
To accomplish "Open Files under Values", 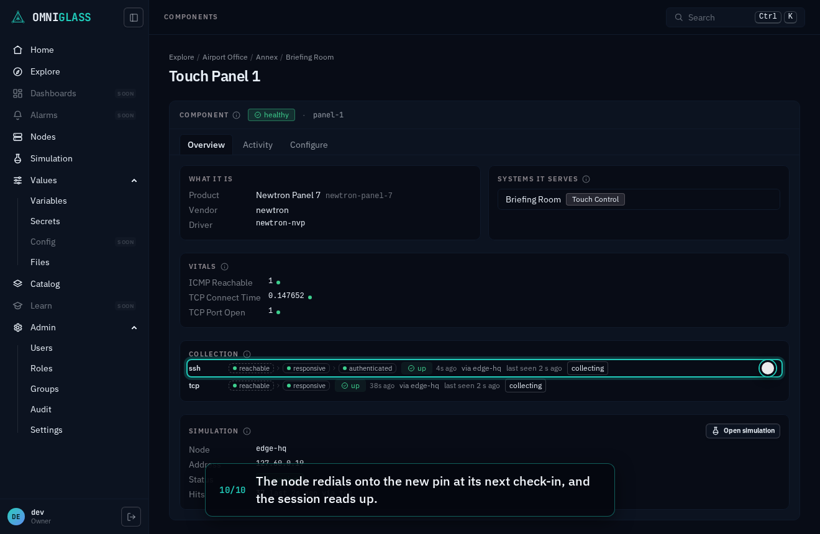I will tap(40, 262).
